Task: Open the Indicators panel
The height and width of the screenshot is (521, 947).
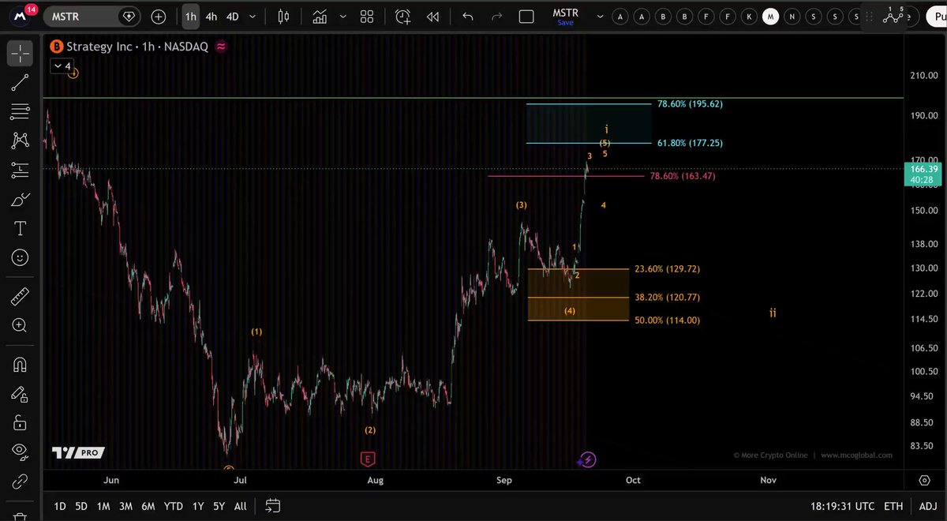Action: (320, 16)
